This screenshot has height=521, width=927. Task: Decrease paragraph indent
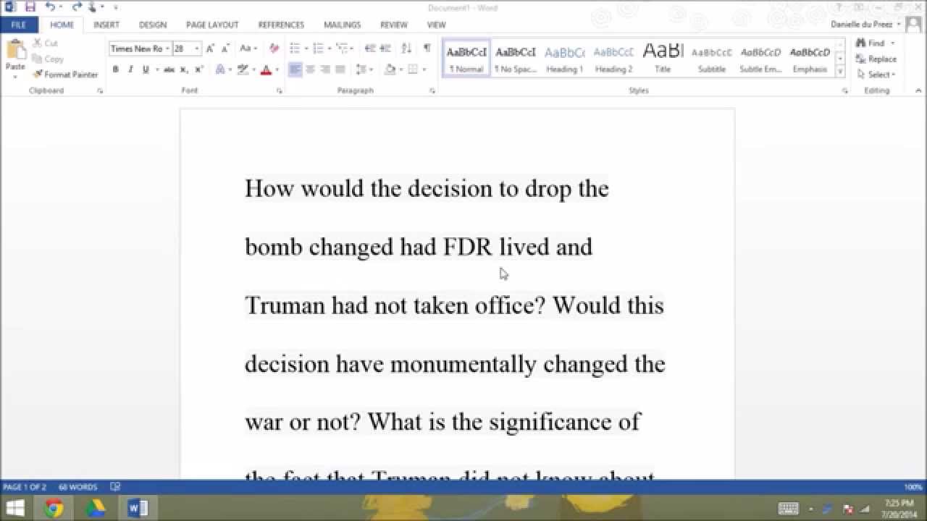[370, 48]
